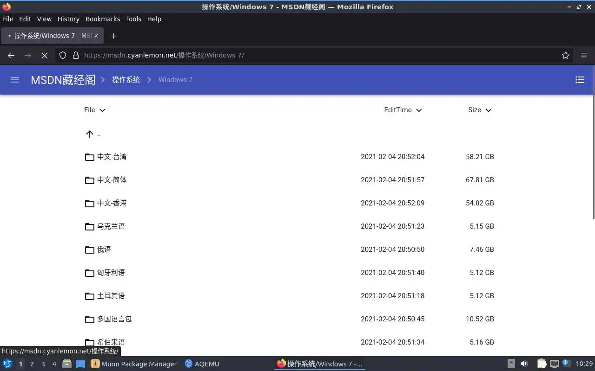Click the up arrow parent directory icon
595x371 pixels.
coord(90,134)
